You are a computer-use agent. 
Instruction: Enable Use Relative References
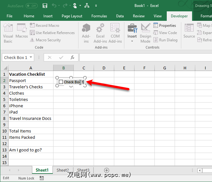point(52,33)
